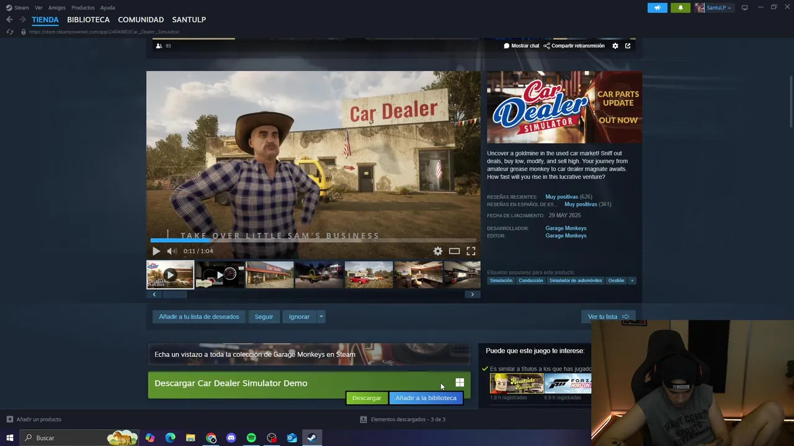
Task: Open File Explorer from the taskbar
Action: [190, 438]
